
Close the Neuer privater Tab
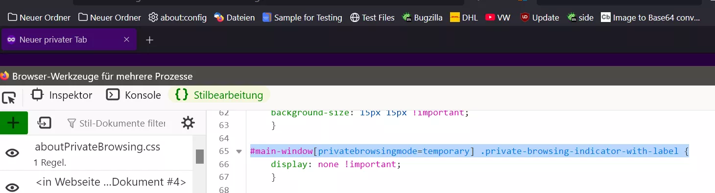(126, 40)
